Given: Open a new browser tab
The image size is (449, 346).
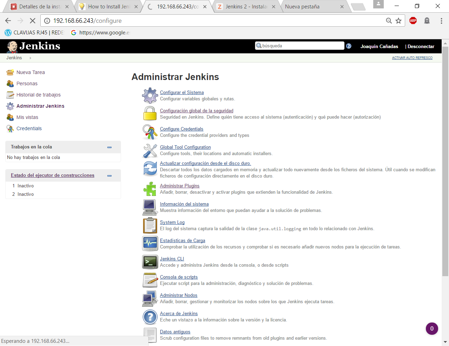Looking at the screenshot, I should (x=358, y=7).
